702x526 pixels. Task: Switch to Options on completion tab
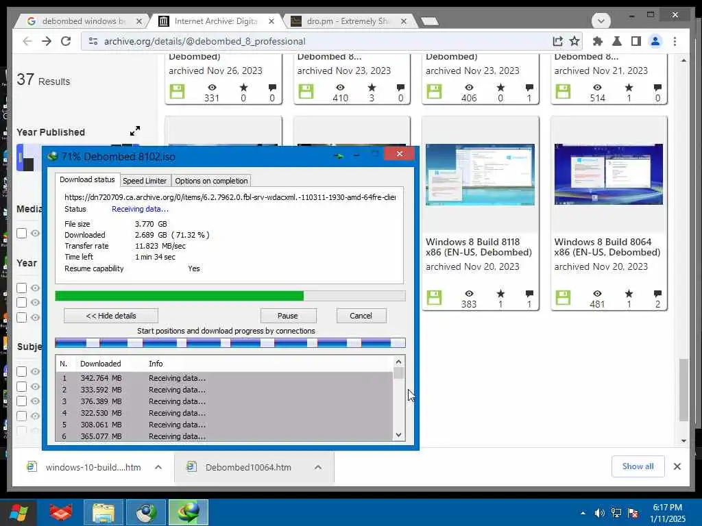click(211, 181)
